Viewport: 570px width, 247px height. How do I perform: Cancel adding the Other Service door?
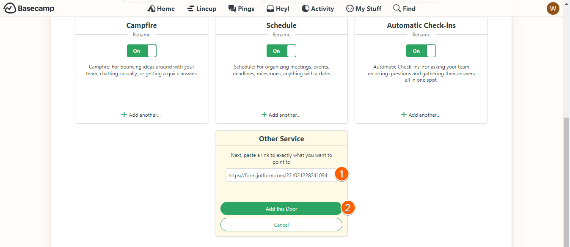pos(281,225)
